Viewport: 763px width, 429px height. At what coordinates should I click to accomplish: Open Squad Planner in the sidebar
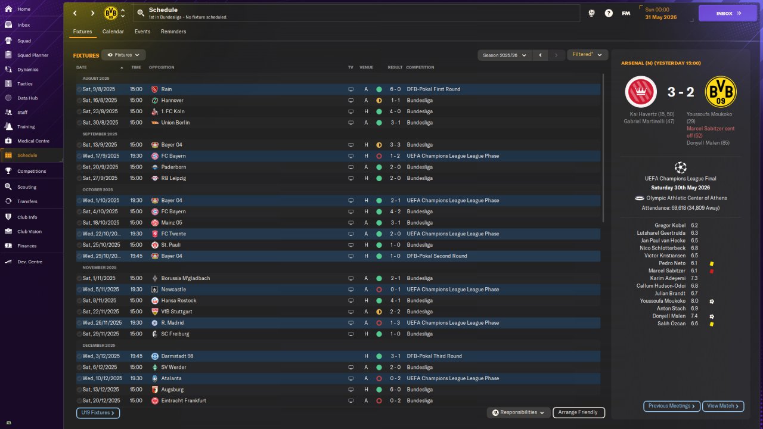[x=32, y=55]
